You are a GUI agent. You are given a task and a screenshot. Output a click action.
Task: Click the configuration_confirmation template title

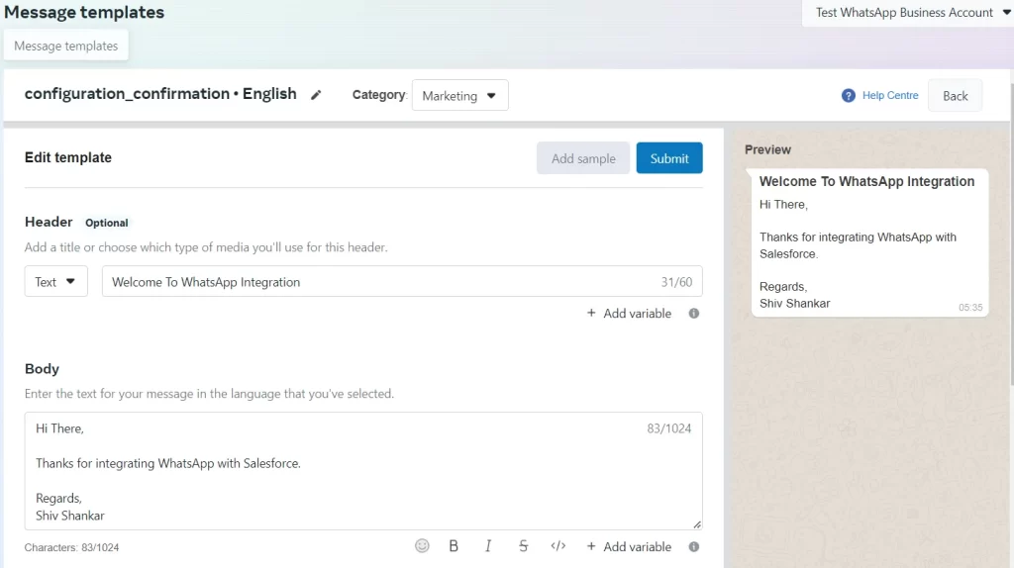click(160, 94)
